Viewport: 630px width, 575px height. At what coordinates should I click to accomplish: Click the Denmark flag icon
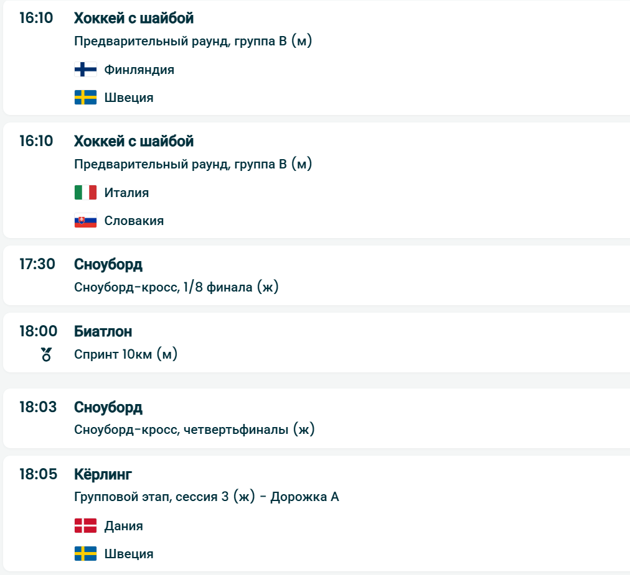point(85,526)
